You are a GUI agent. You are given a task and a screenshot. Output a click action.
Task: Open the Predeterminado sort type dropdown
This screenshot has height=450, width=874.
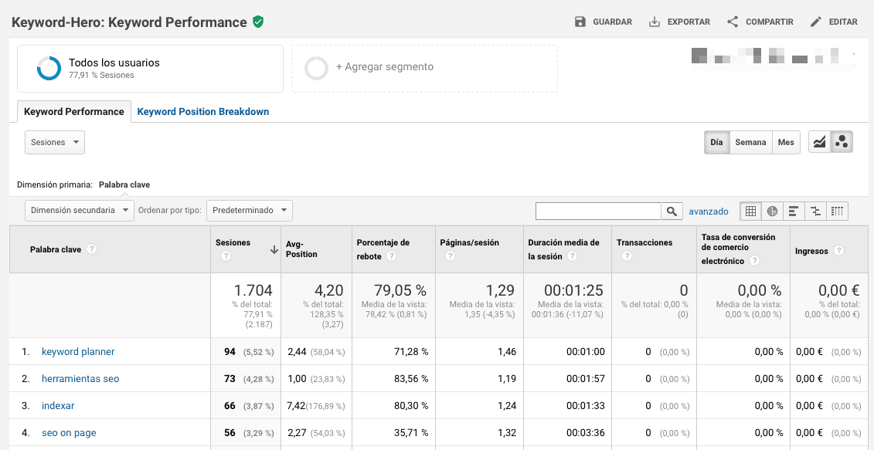[x=249, y=210]
